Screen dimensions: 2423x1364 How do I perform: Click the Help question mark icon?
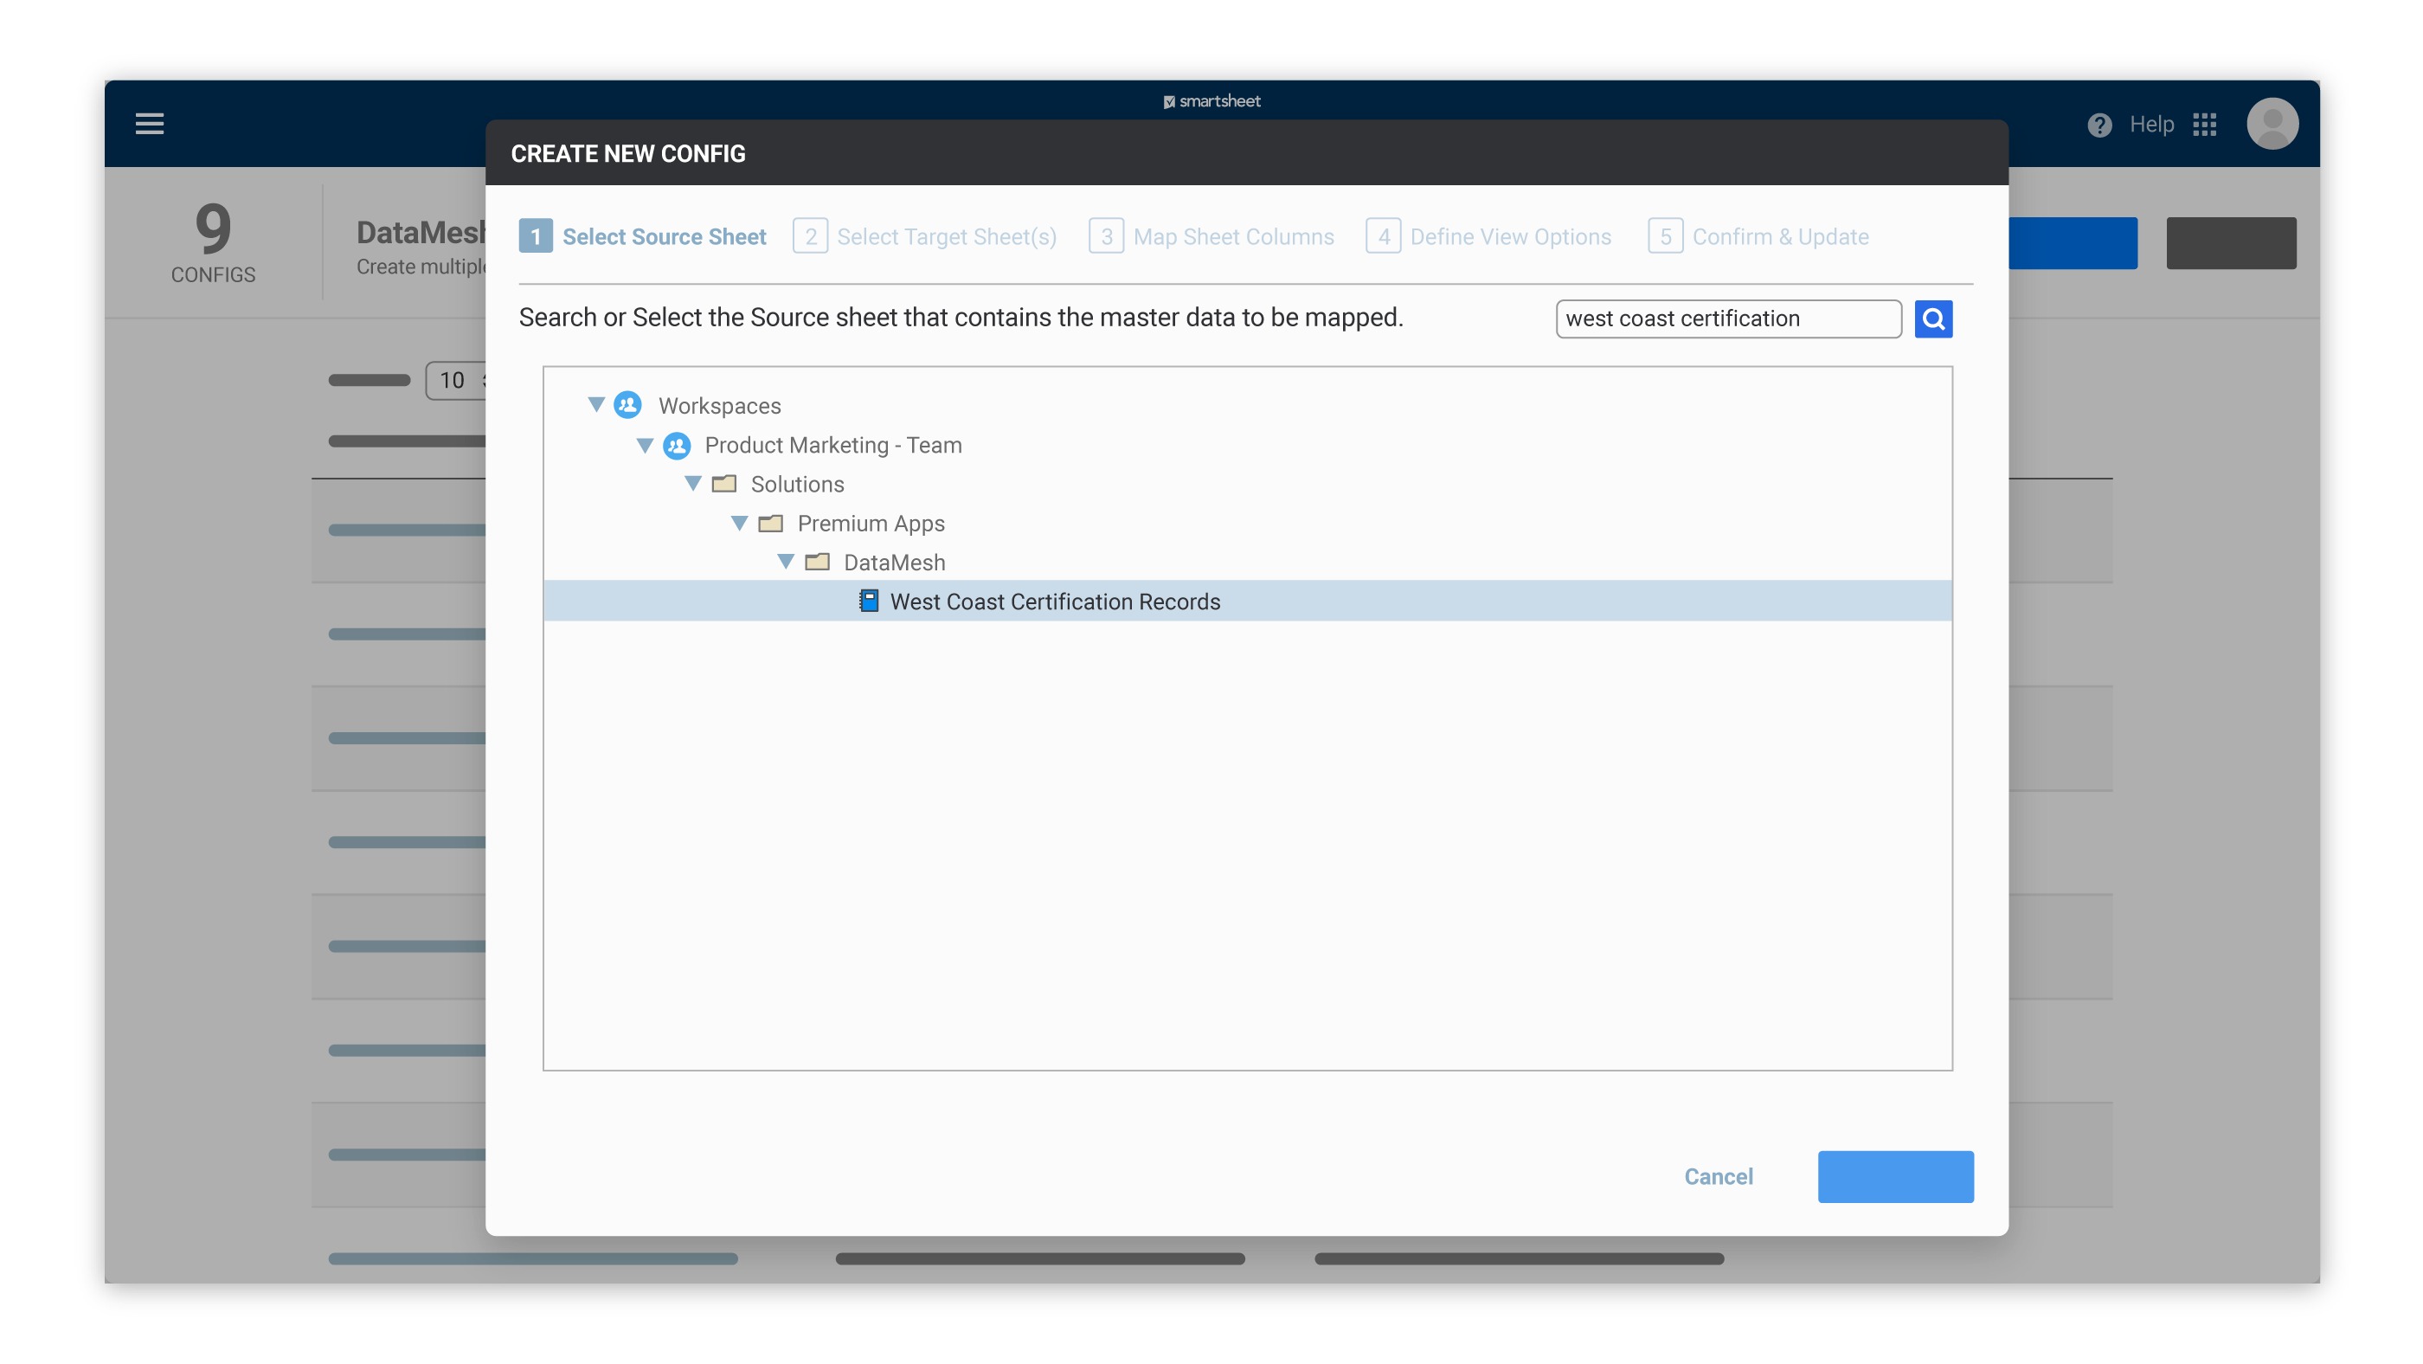tap(2098, 124)
